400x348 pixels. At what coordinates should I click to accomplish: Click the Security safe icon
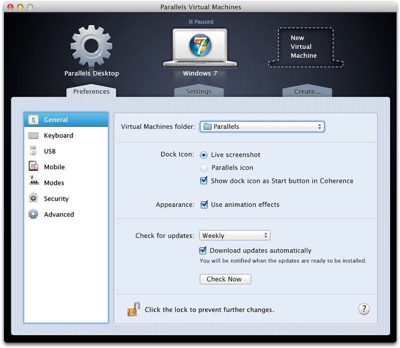click(33, 199)
